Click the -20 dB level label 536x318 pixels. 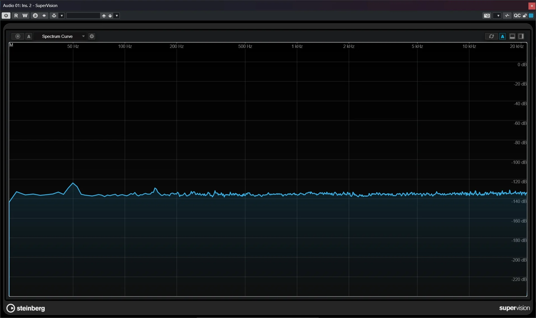point(520,84)
